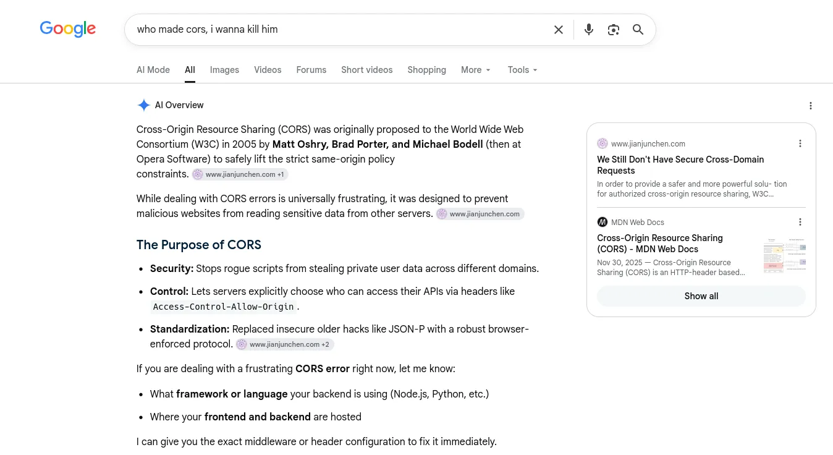Click the snippet 'In order to provide a safer'

[x=692, y=189]
